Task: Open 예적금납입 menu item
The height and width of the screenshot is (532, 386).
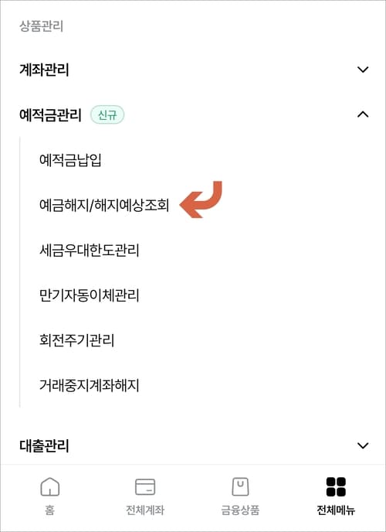Action: point(70,160)
